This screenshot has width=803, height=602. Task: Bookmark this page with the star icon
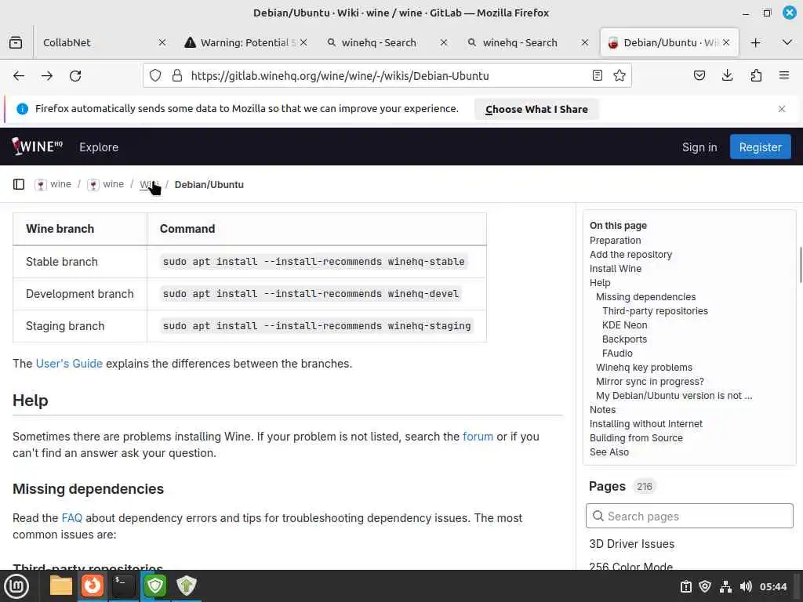click(620, 76)
